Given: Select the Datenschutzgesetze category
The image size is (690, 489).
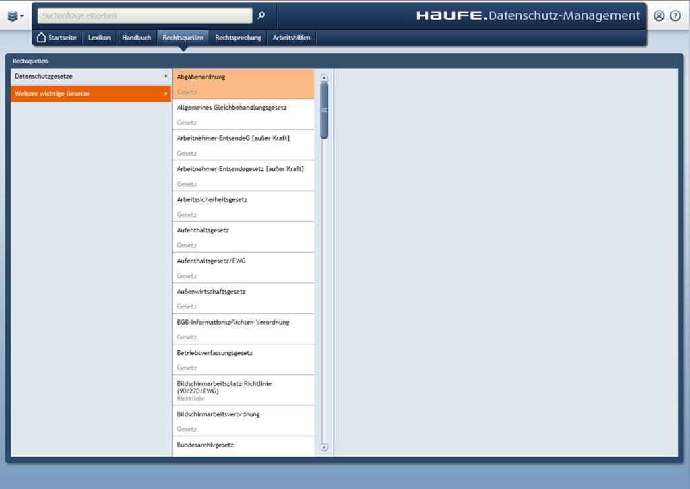Looking at the screenshot, I should coord(91,77).
